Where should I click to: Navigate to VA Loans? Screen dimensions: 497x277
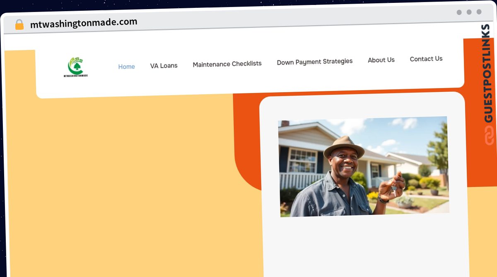click(x=164, y=65)
